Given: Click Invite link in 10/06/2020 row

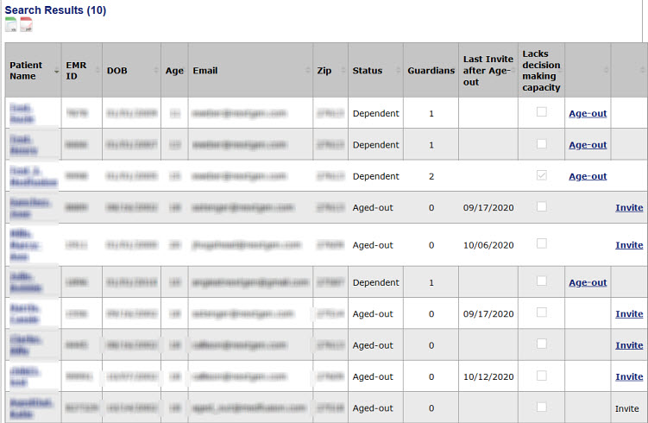Looking at the screenshot, I should point(629,245).
